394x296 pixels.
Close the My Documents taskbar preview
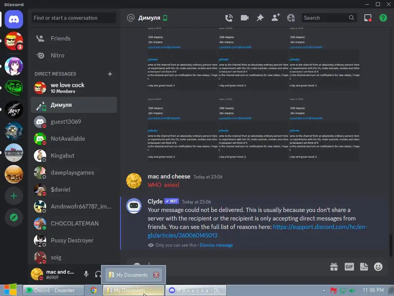(x=156, y=274)
